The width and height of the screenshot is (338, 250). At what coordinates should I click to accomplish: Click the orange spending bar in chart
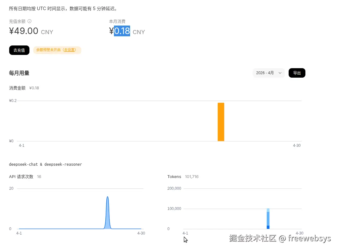tap(221, 122)
